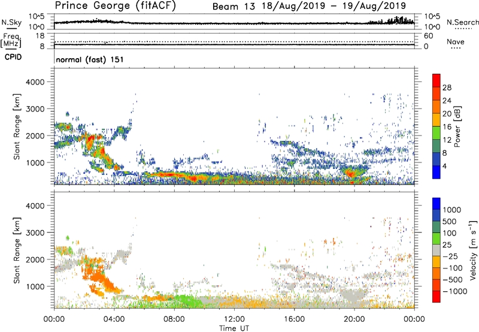
Task: Pick the red top segment of power colorbar
Action: pyautogui.click(x=436, y=81)
